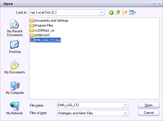Go to Desktop in places bar
This screenshot has width=163, height=121.
point(15,47)
